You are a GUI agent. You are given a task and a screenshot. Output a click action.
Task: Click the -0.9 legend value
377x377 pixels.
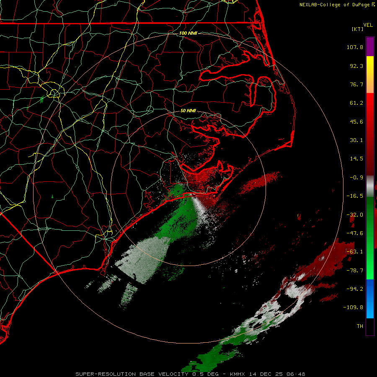[x=356, y=178]
